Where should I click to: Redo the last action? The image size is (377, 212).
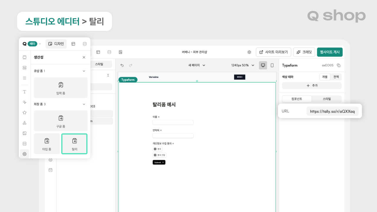coord(131,65)
